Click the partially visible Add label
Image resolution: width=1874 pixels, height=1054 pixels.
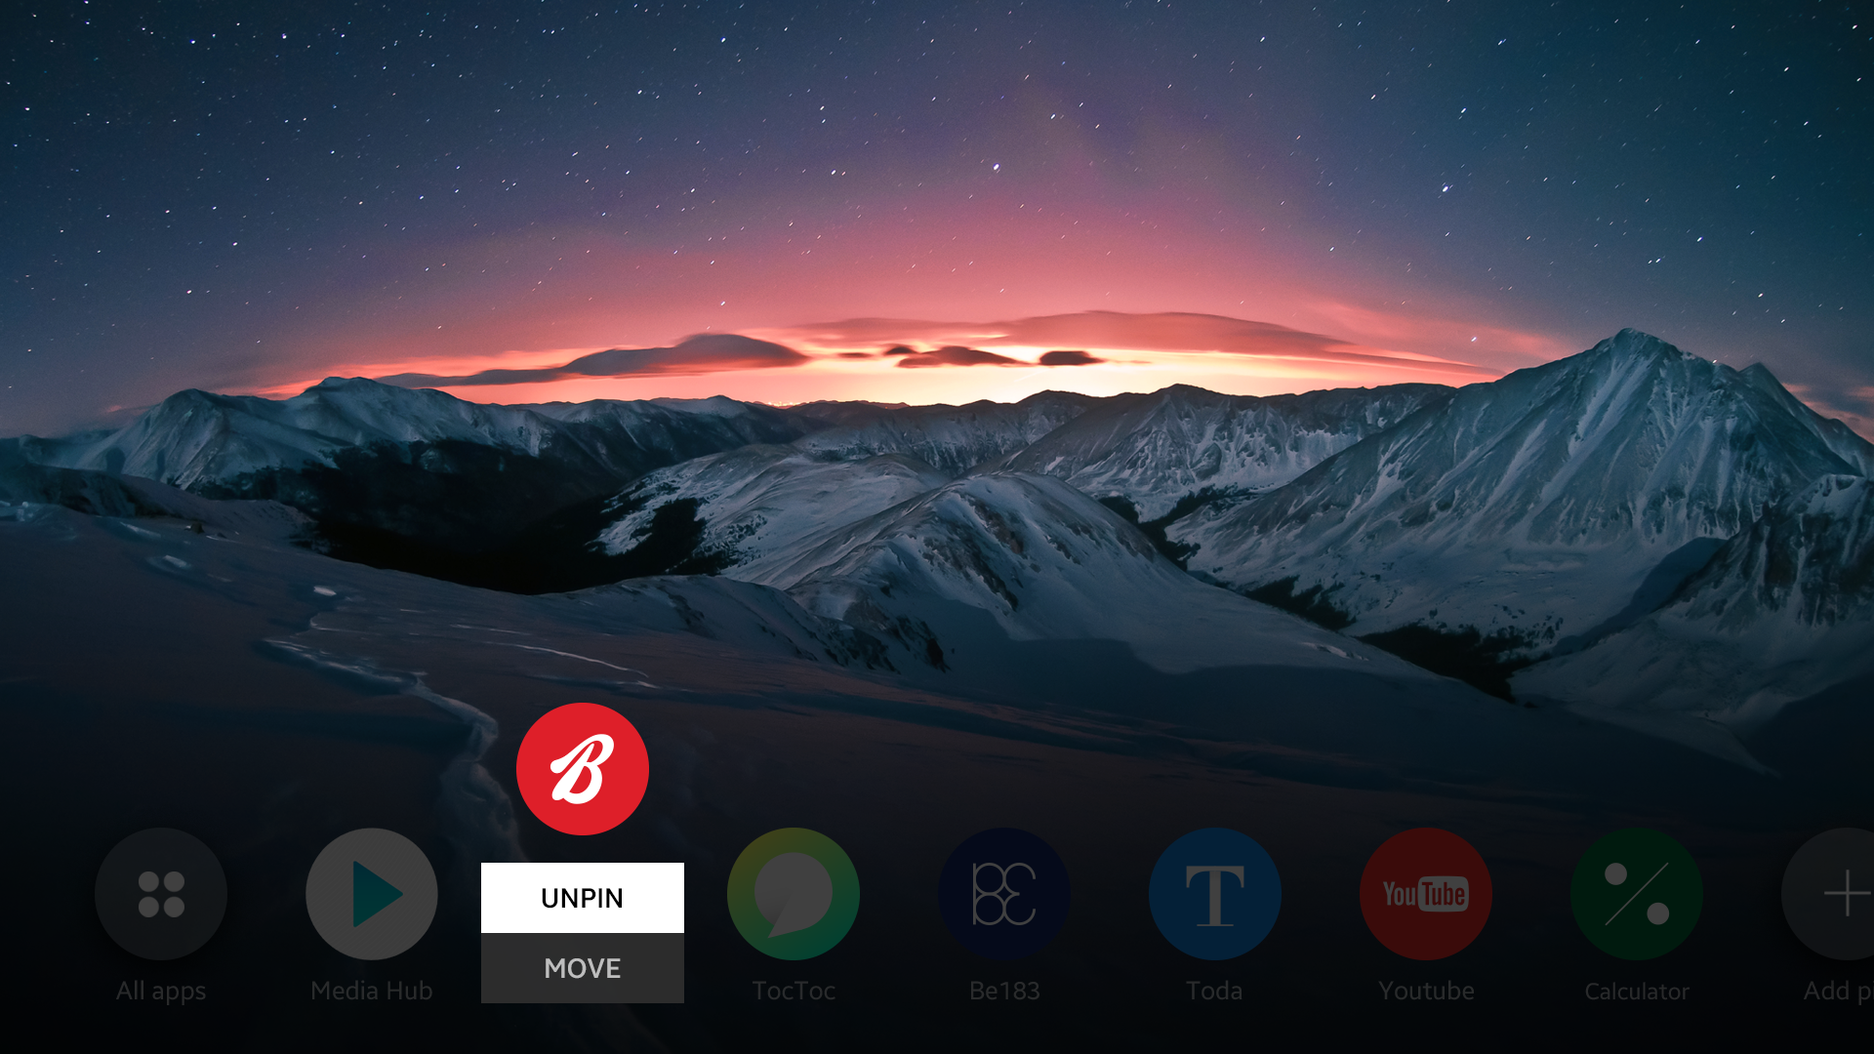click(1837, 992)
